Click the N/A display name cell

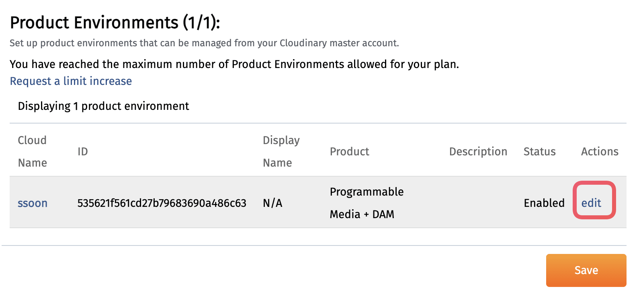click(272, 203)
